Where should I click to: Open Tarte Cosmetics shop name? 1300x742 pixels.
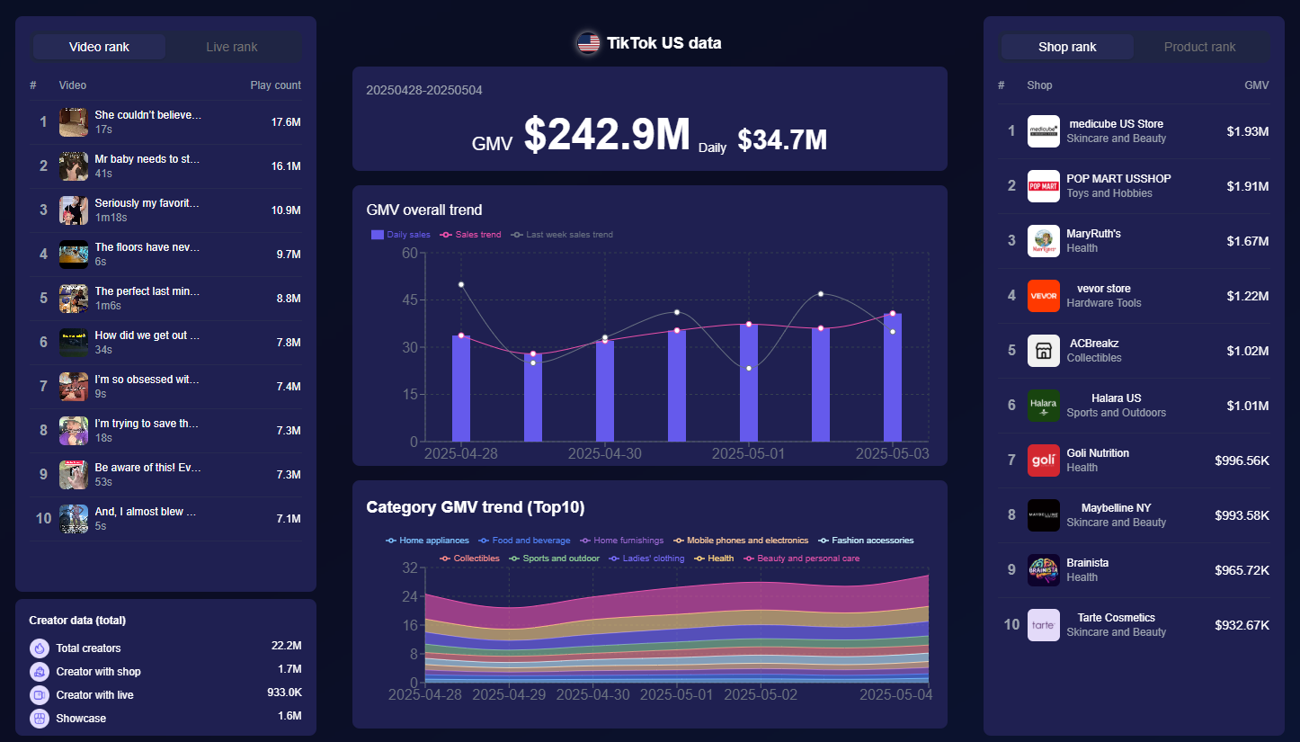[x=1117, y=618]
